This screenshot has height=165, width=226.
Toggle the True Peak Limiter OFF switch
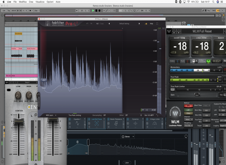click(173, 90)
